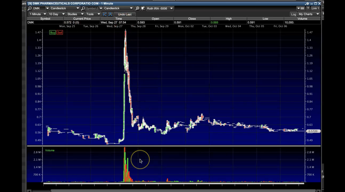Open the Studies menu

75,14
